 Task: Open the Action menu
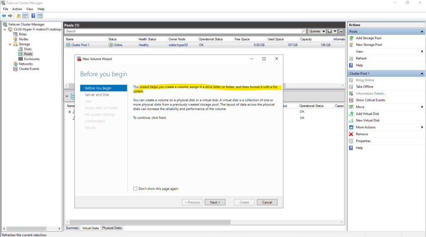click(17, 9)
